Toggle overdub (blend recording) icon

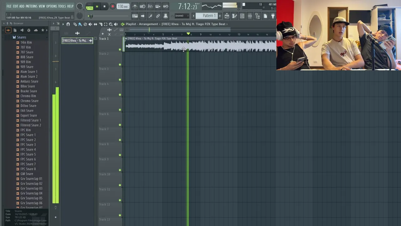point(158,6)
